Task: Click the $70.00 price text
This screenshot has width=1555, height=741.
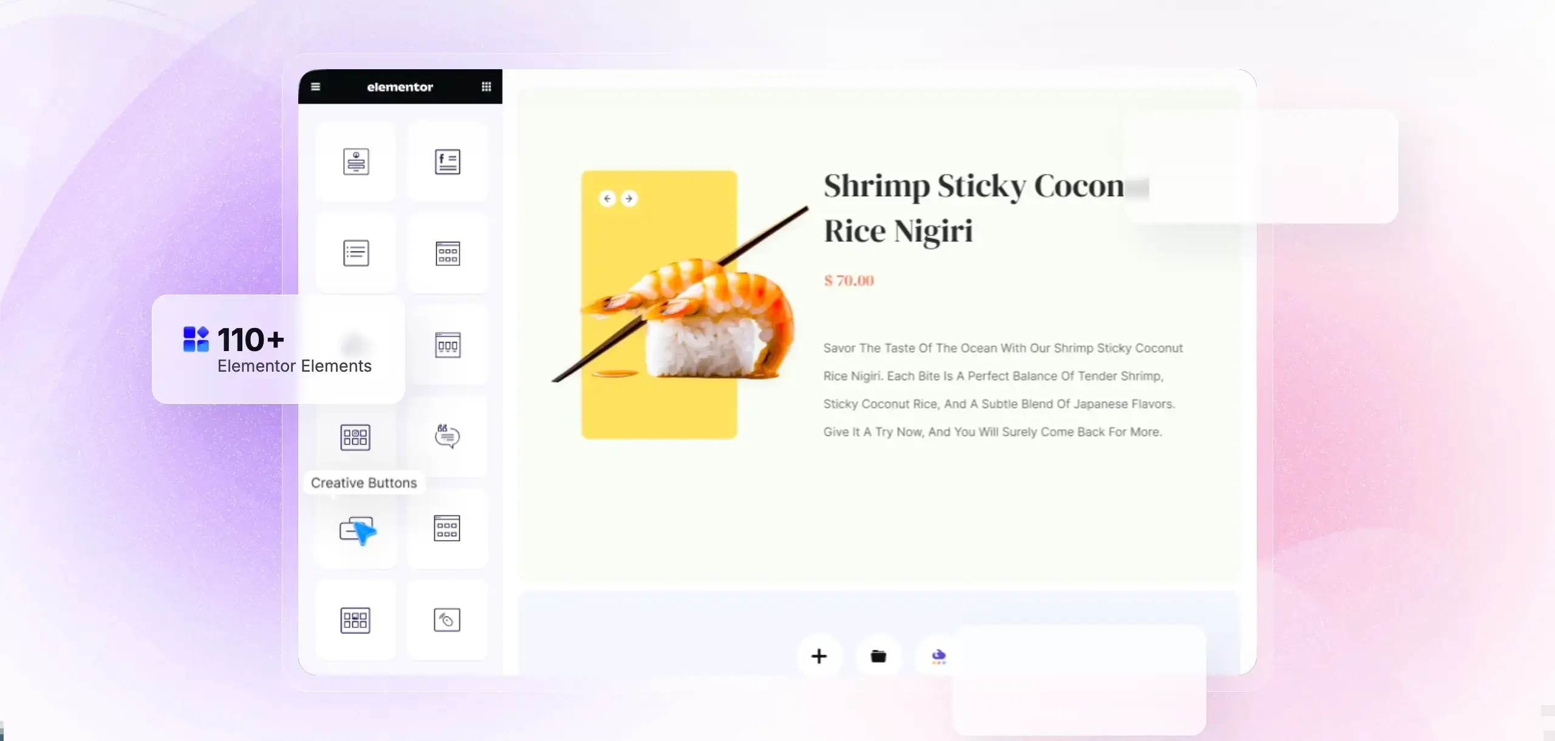Action: pyautogui.click(x=849, y=280)
